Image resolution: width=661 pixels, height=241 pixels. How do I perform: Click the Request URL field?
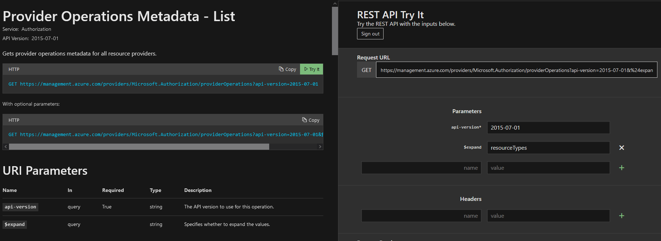pyautogui.click(x=517, y=70)
